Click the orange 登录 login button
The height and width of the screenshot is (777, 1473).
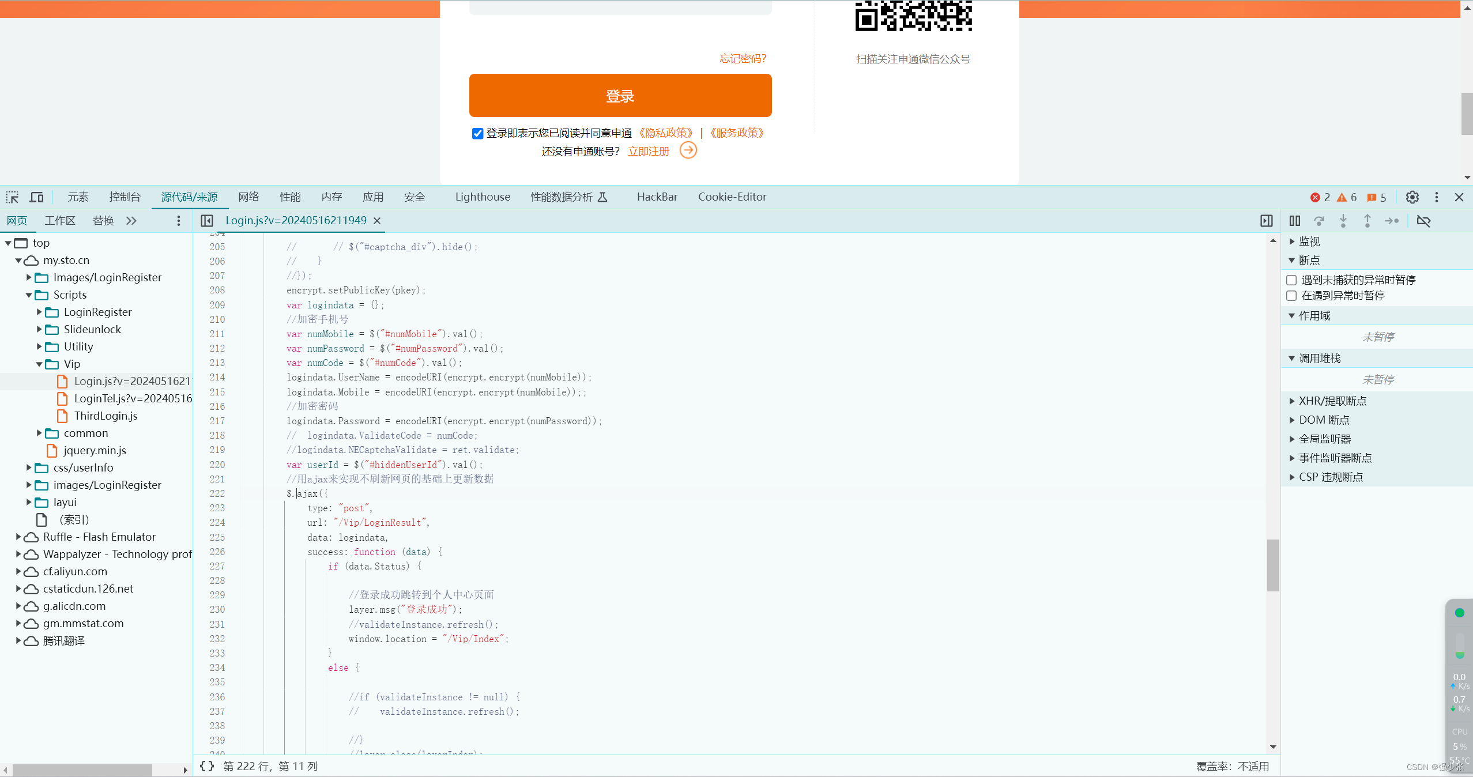click(620, 96)
